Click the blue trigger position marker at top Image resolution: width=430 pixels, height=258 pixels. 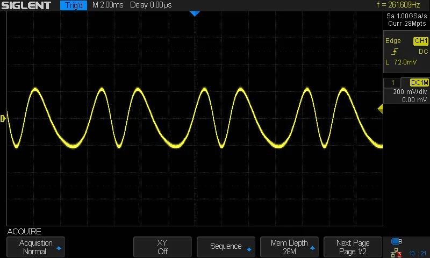point(195,14)
